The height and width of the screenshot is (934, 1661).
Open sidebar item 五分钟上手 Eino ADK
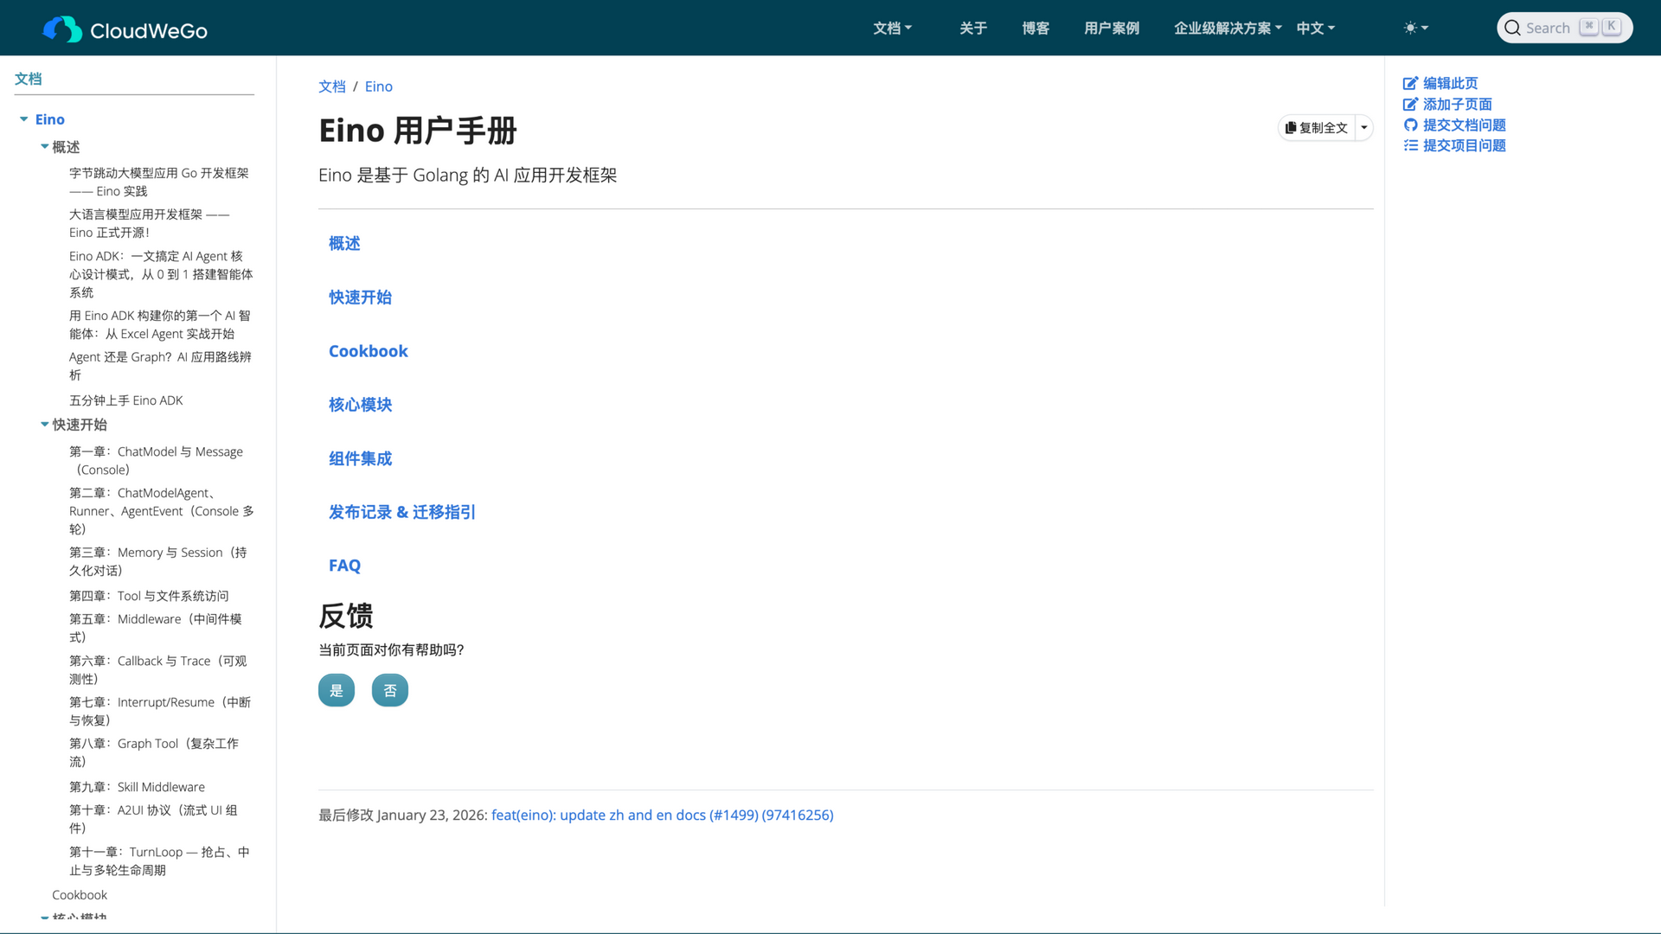(126, 400)
